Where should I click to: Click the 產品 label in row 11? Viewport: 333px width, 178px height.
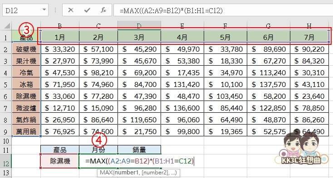tap(60, 150)
